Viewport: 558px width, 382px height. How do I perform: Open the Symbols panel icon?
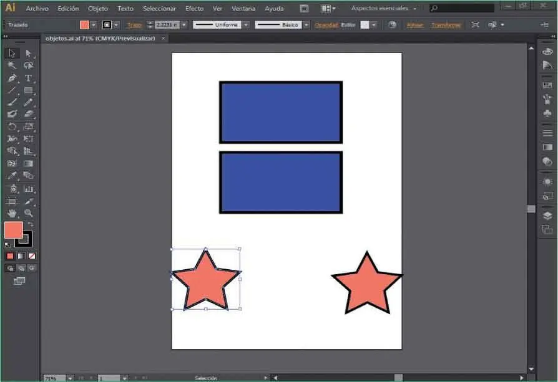pos(547,113)
